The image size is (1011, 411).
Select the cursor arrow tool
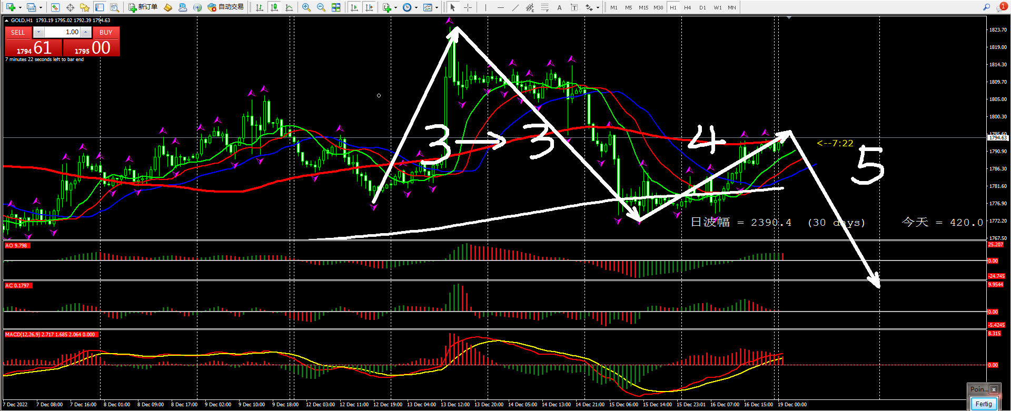click(x=453, y=7)
